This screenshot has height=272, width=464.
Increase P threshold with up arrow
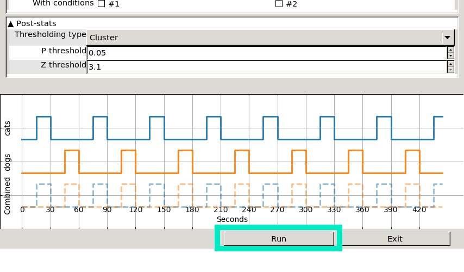tap(450, 50)
